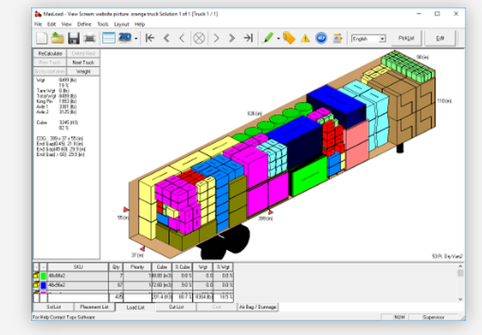The width and height of the screenshot is (482, 335).
Task: Open the Air Bag / Dunnage tab
Action: (258, 307)
